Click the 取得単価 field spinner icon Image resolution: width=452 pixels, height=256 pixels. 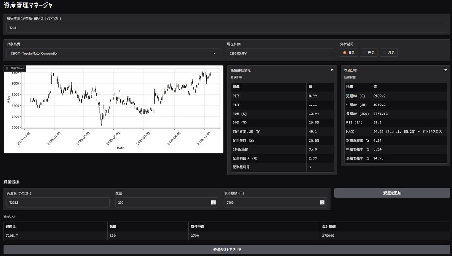pyautogui.click(x=322, y=203)
